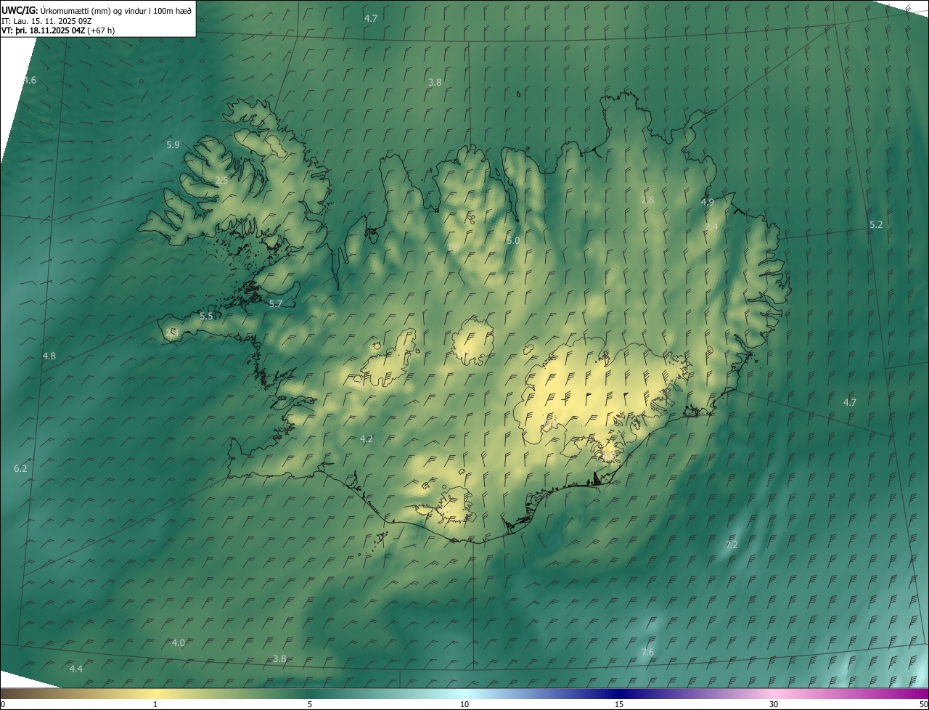Click the '5' tick on the colour scale
Viewport: 929px width, 710px height.
[x=310, y=704]
